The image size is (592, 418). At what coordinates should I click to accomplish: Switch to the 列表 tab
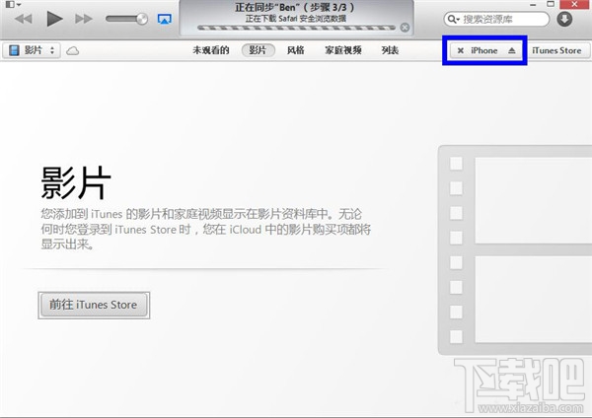coord(390,50)
